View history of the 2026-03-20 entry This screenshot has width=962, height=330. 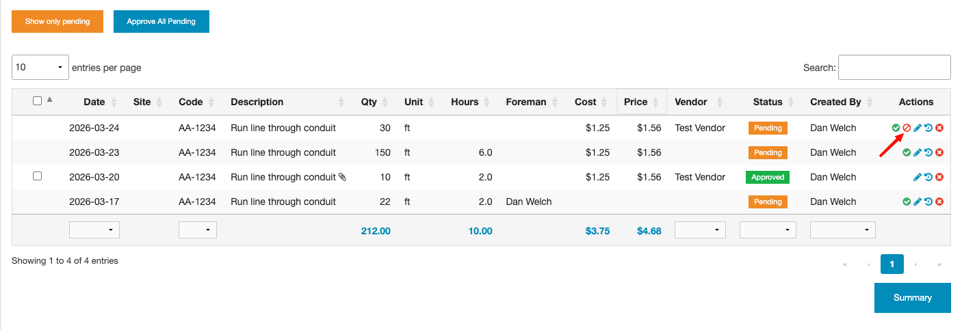928,177
